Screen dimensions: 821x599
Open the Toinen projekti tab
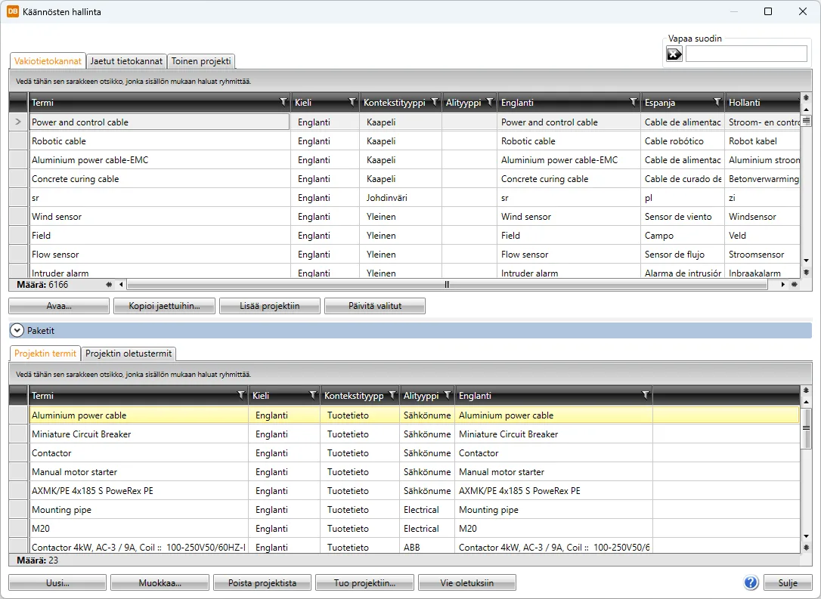pos(201,61)
